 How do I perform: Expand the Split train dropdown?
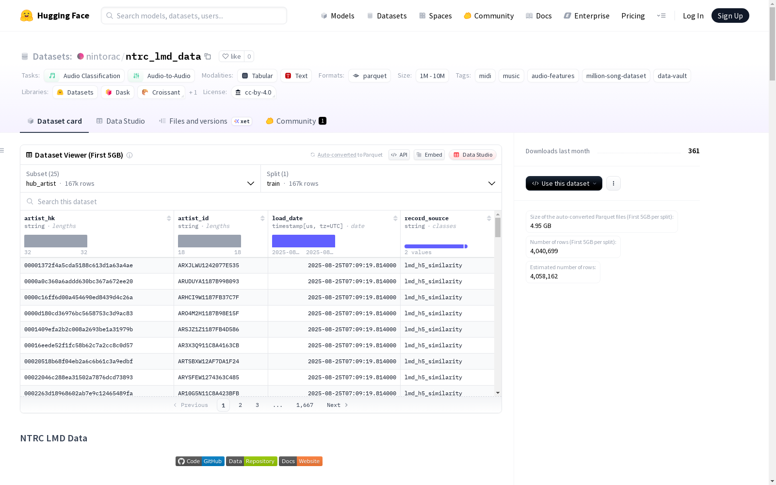[x=381, y=178]
